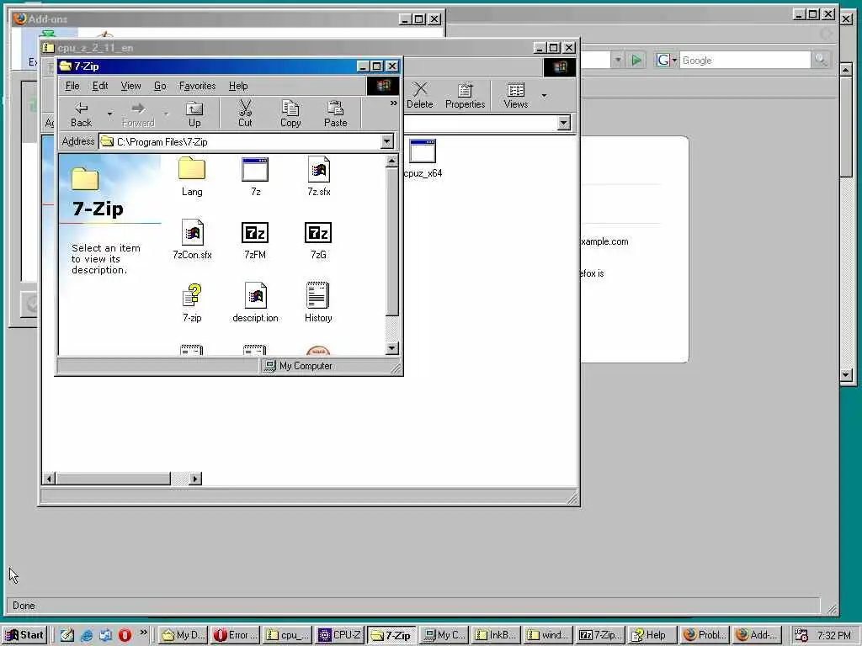Click the Up folder button
The height and width of the screenshot is (646, 862).
194,114
